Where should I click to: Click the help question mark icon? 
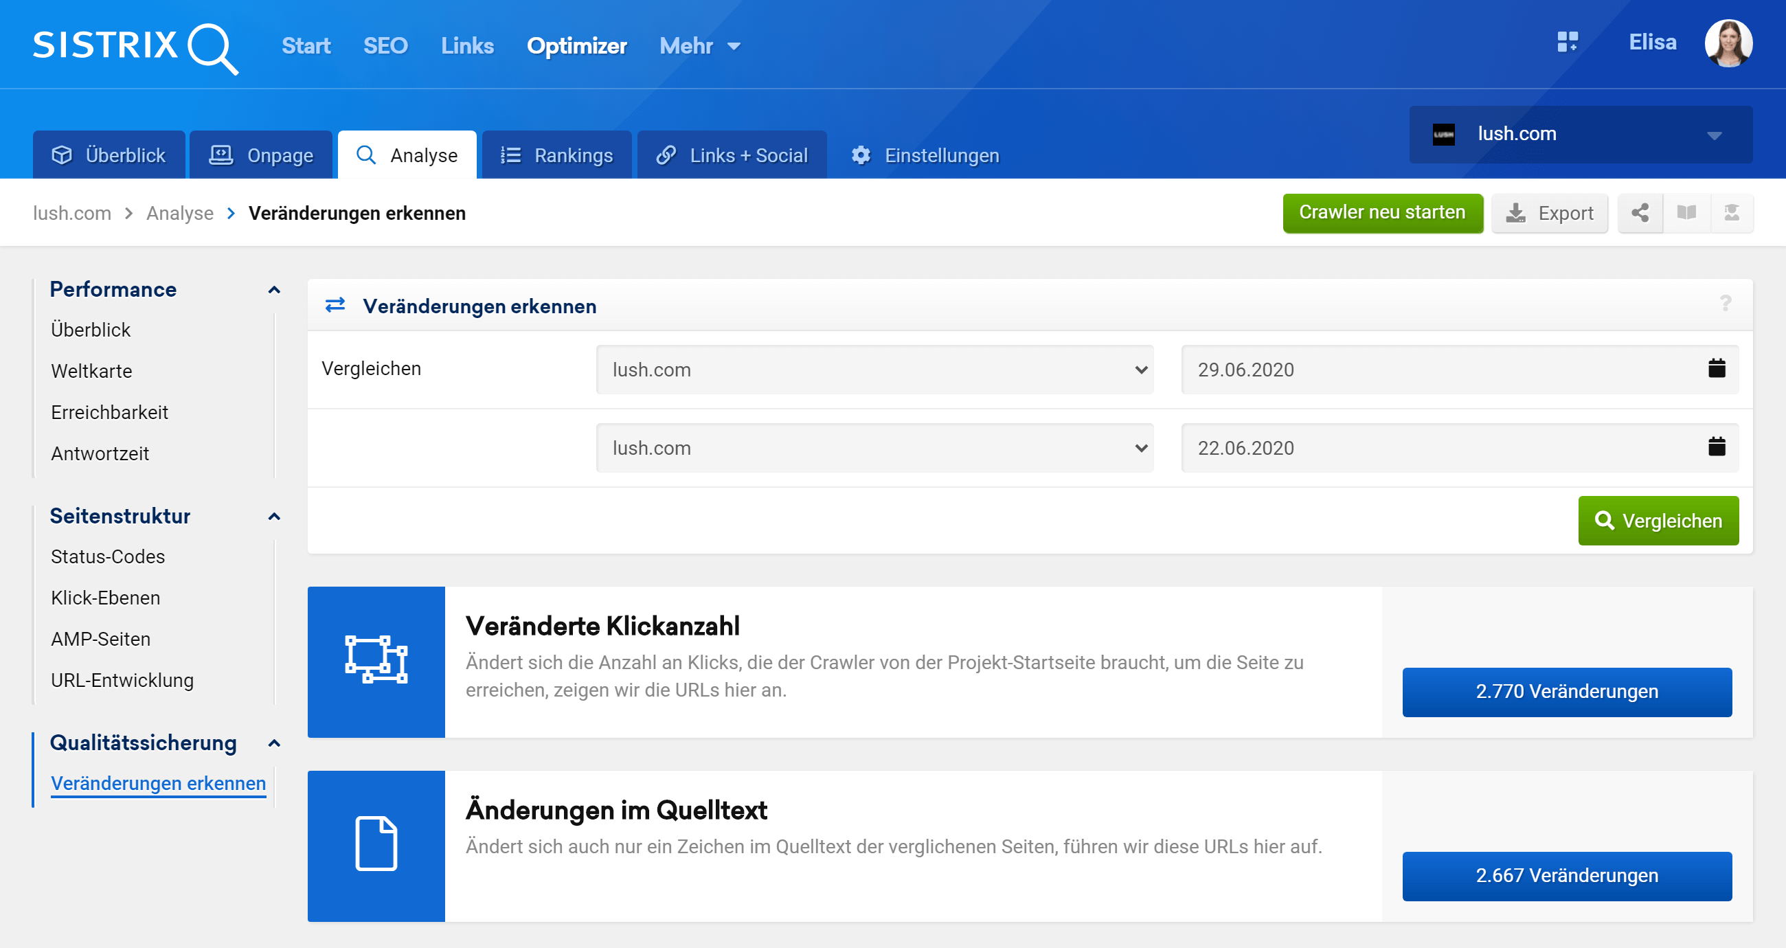(x=1725, y=304)
